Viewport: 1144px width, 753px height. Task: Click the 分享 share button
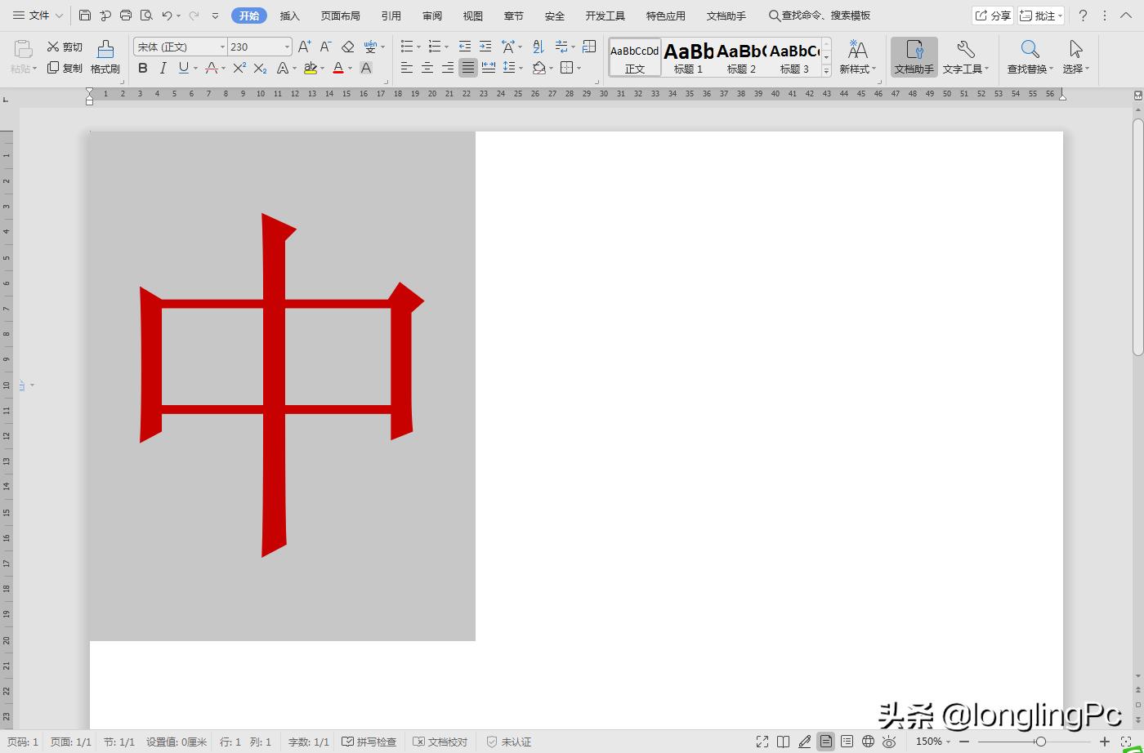pos(992,16)
